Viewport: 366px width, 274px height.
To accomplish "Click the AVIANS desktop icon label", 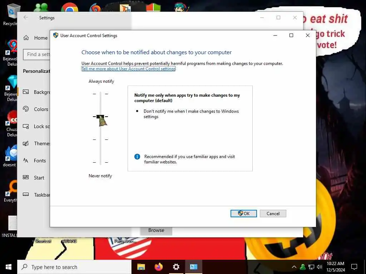I will [69, 241].
